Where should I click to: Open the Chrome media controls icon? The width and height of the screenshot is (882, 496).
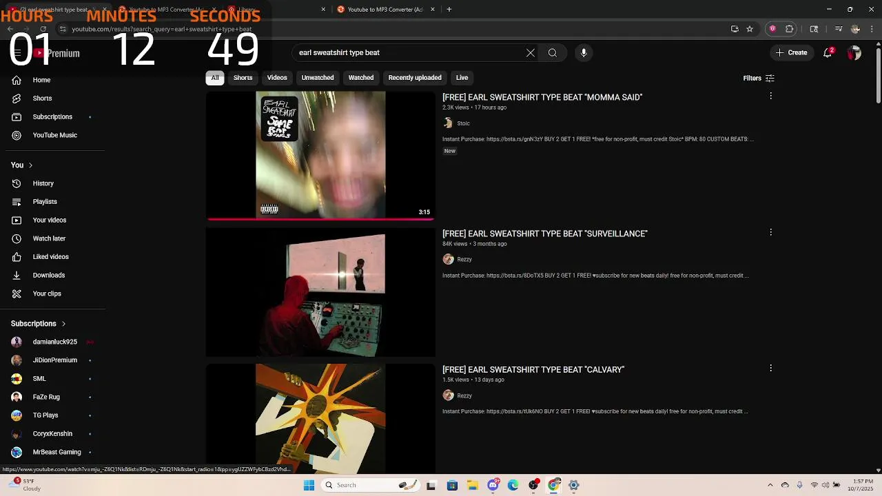click(x=839, y=29)
